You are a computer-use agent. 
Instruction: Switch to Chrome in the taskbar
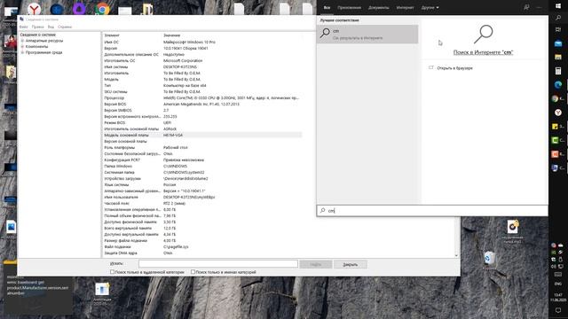556,98
